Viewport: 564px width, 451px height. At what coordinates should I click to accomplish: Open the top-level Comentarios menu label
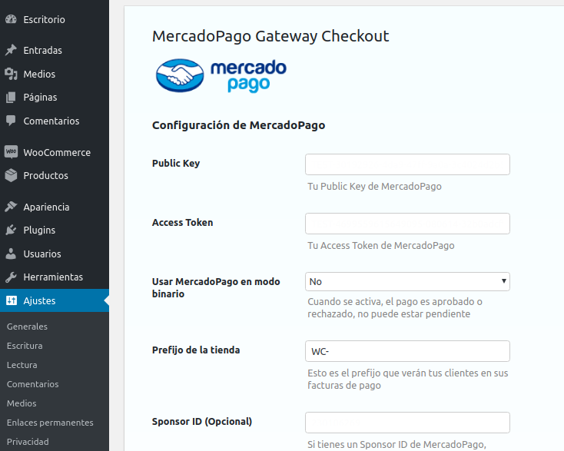(51, 121)
